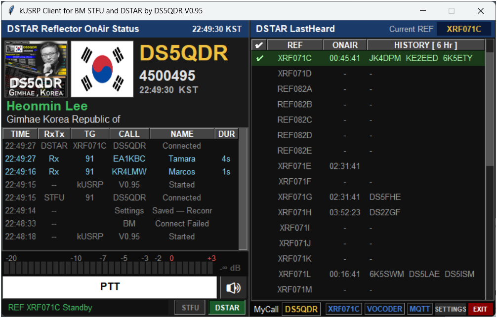Image resolution: width=497 pixels, height=318 pixels.
Task: Click the large DS5QDR callsign heading
Action: [x=183, y=53]
